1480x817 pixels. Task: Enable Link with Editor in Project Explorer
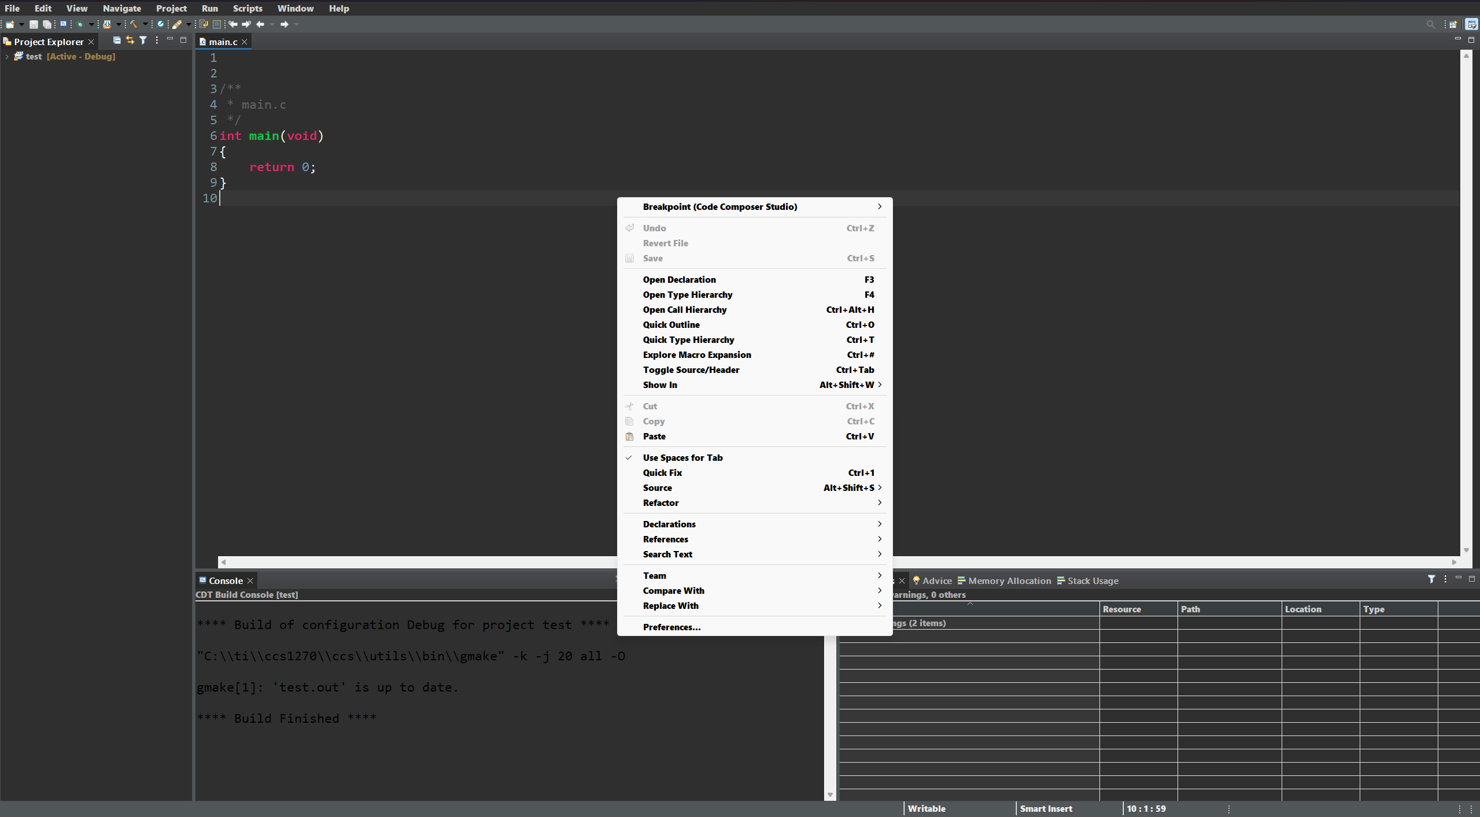coord(130,40)
